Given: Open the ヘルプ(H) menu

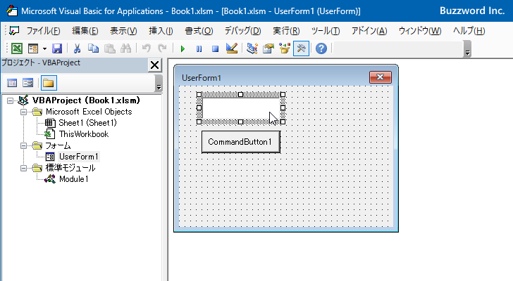Looking at the screenshot, I should [x=469, y=31].
